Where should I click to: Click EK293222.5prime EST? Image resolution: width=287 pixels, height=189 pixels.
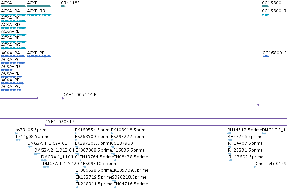pos(112,140)
